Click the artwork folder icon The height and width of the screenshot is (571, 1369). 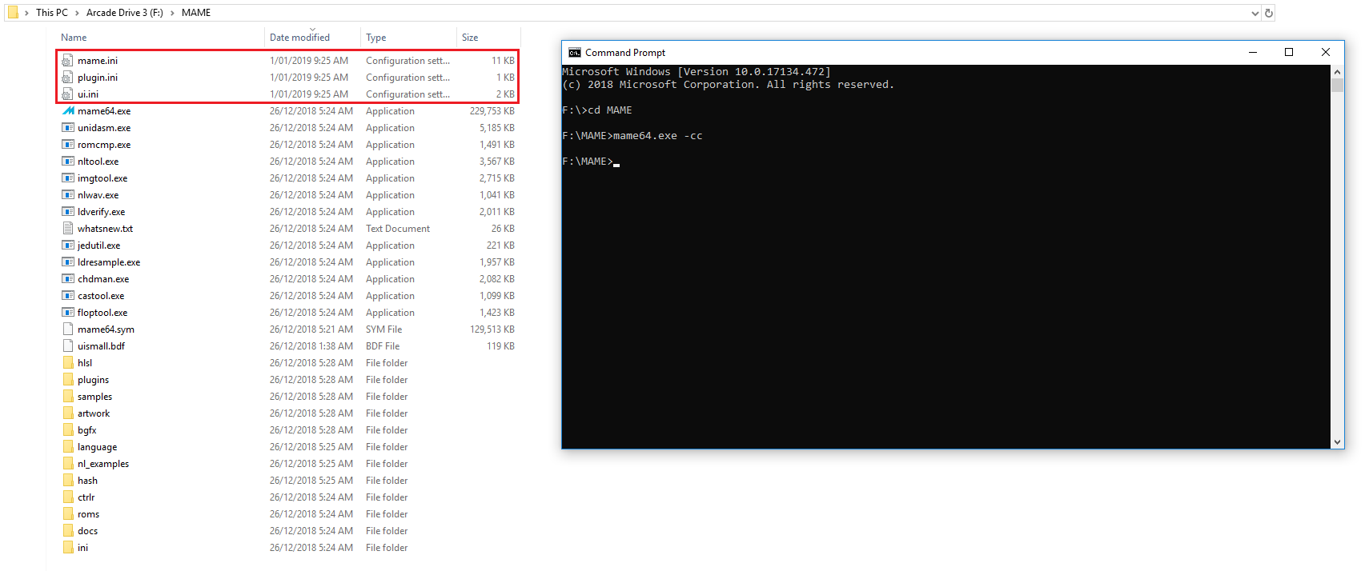pos(68,413)
